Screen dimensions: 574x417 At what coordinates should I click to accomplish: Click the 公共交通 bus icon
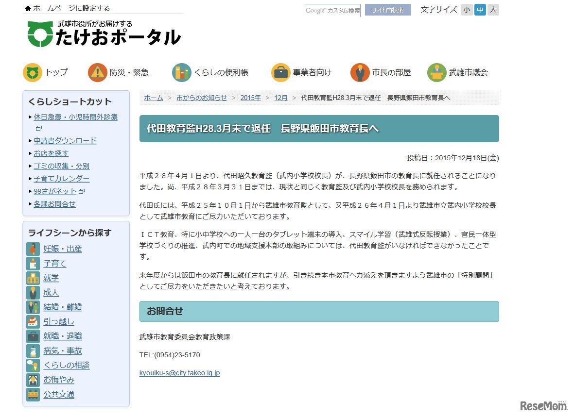click(33, 395)
